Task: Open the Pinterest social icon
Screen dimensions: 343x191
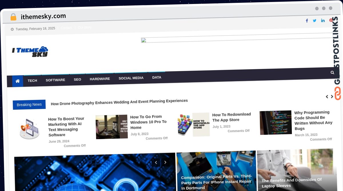Action: (x=331, y=20)
